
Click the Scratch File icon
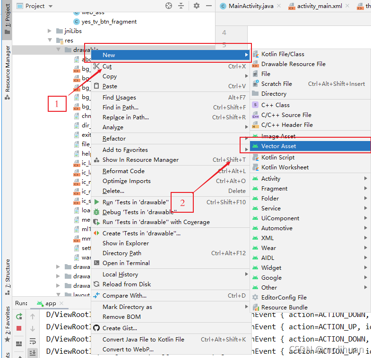point(256,83)
